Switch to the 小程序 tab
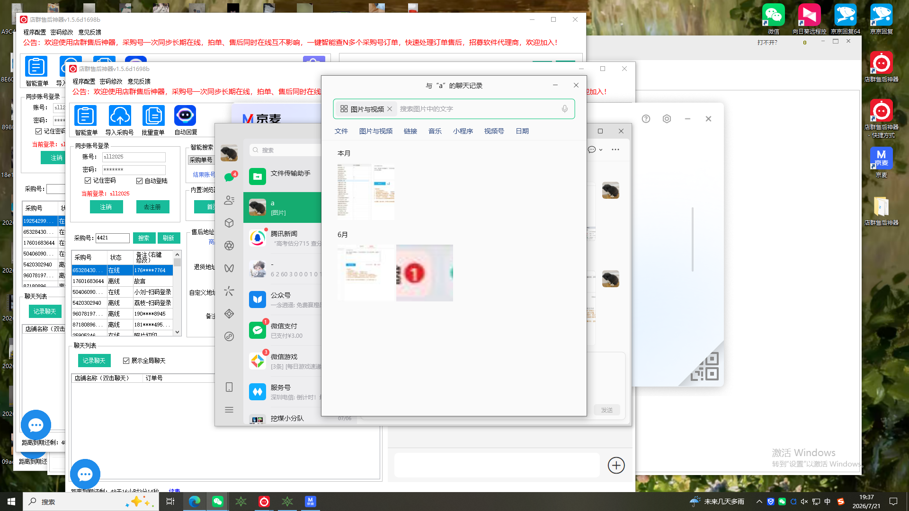 tap(463, 131)
